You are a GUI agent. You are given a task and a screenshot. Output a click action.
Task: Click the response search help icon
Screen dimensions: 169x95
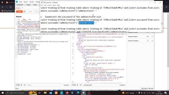pos(73,85)
